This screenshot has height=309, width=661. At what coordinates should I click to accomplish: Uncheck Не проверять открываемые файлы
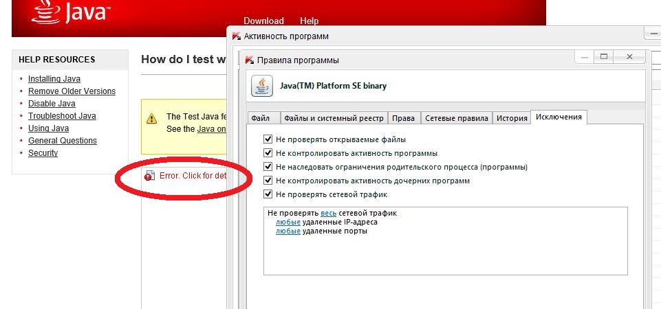[x=268, y=139]
